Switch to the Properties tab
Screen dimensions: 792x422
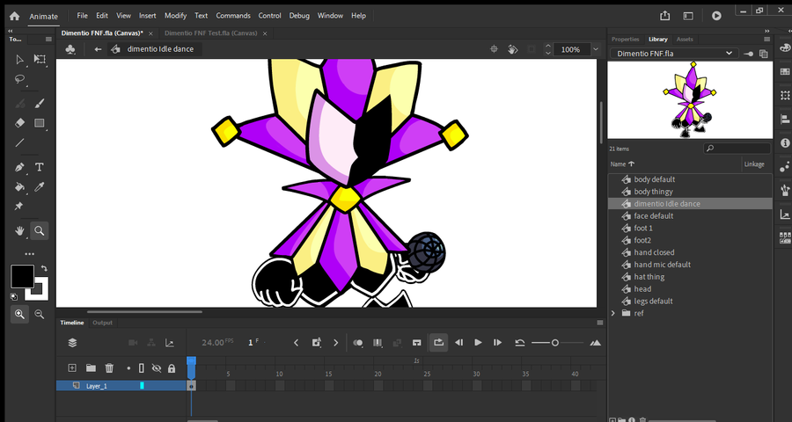626,40
